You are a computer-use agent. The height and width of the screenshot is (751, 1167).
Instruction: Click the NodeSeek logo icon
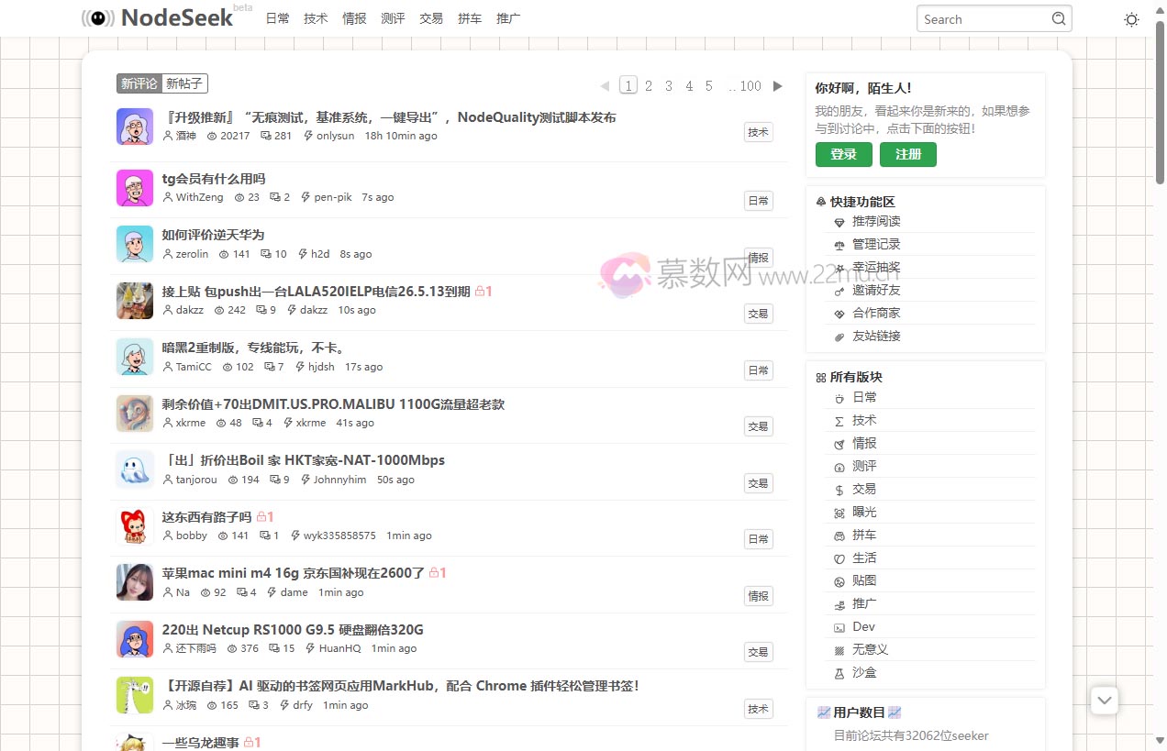(98, 18)
